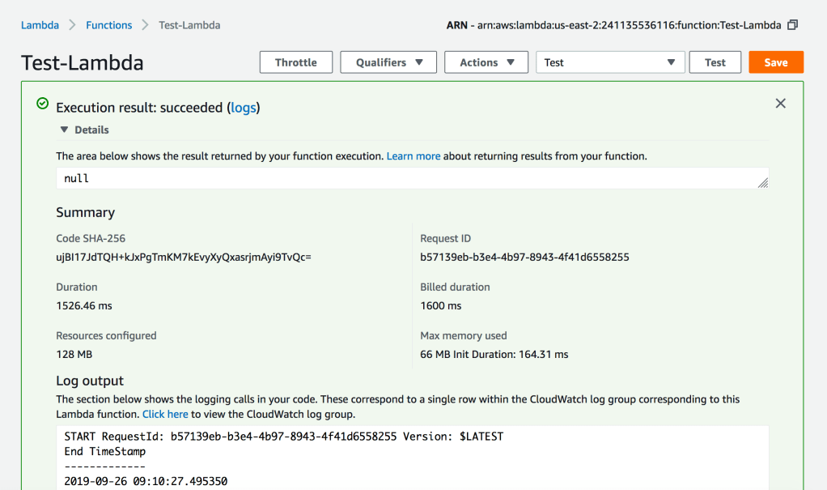
Task: Grab the resize handle of result box
Action: click(762, 183)
